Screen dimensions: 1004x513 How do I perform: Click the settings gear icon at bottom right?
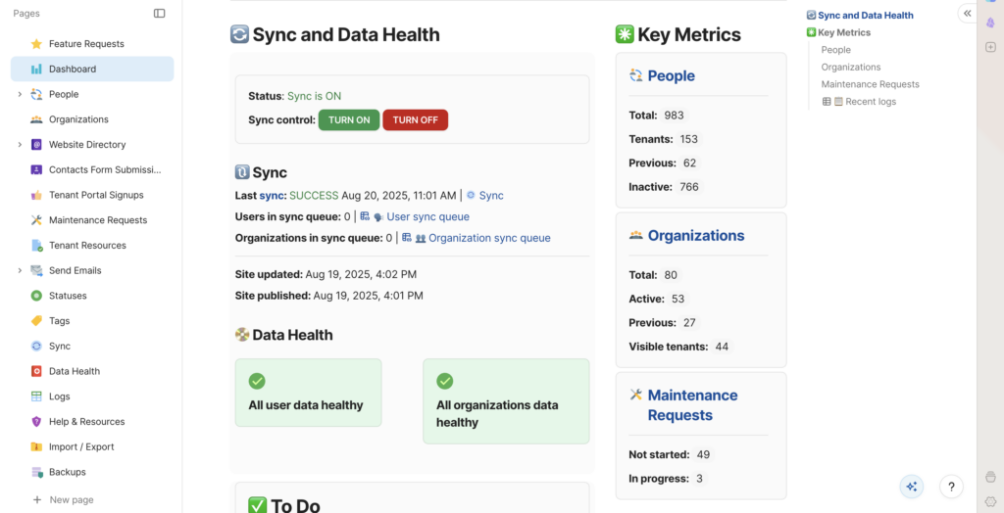pyautogui.click(x=990, y=501)
